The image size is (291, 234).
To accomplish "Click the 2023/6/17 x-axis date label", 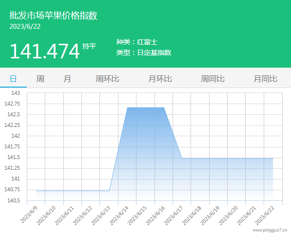I will (174, 216).
